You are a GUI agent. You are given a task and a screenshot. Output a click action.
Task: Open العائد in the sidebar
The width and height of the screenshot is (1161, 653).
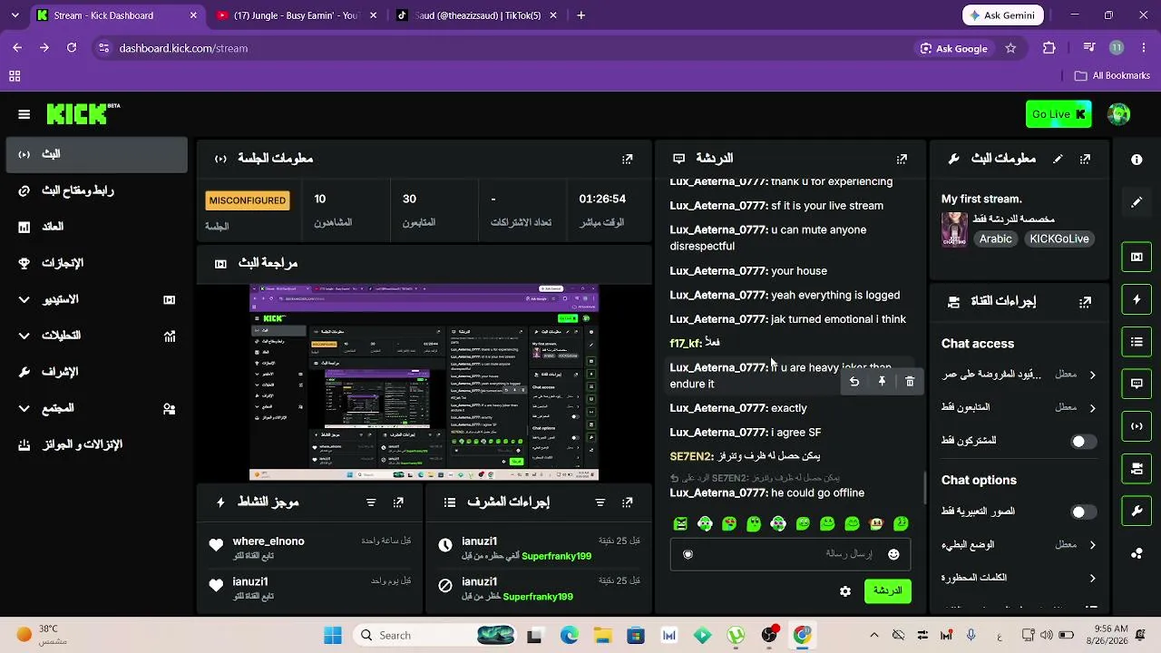click(x=96, y=227)
